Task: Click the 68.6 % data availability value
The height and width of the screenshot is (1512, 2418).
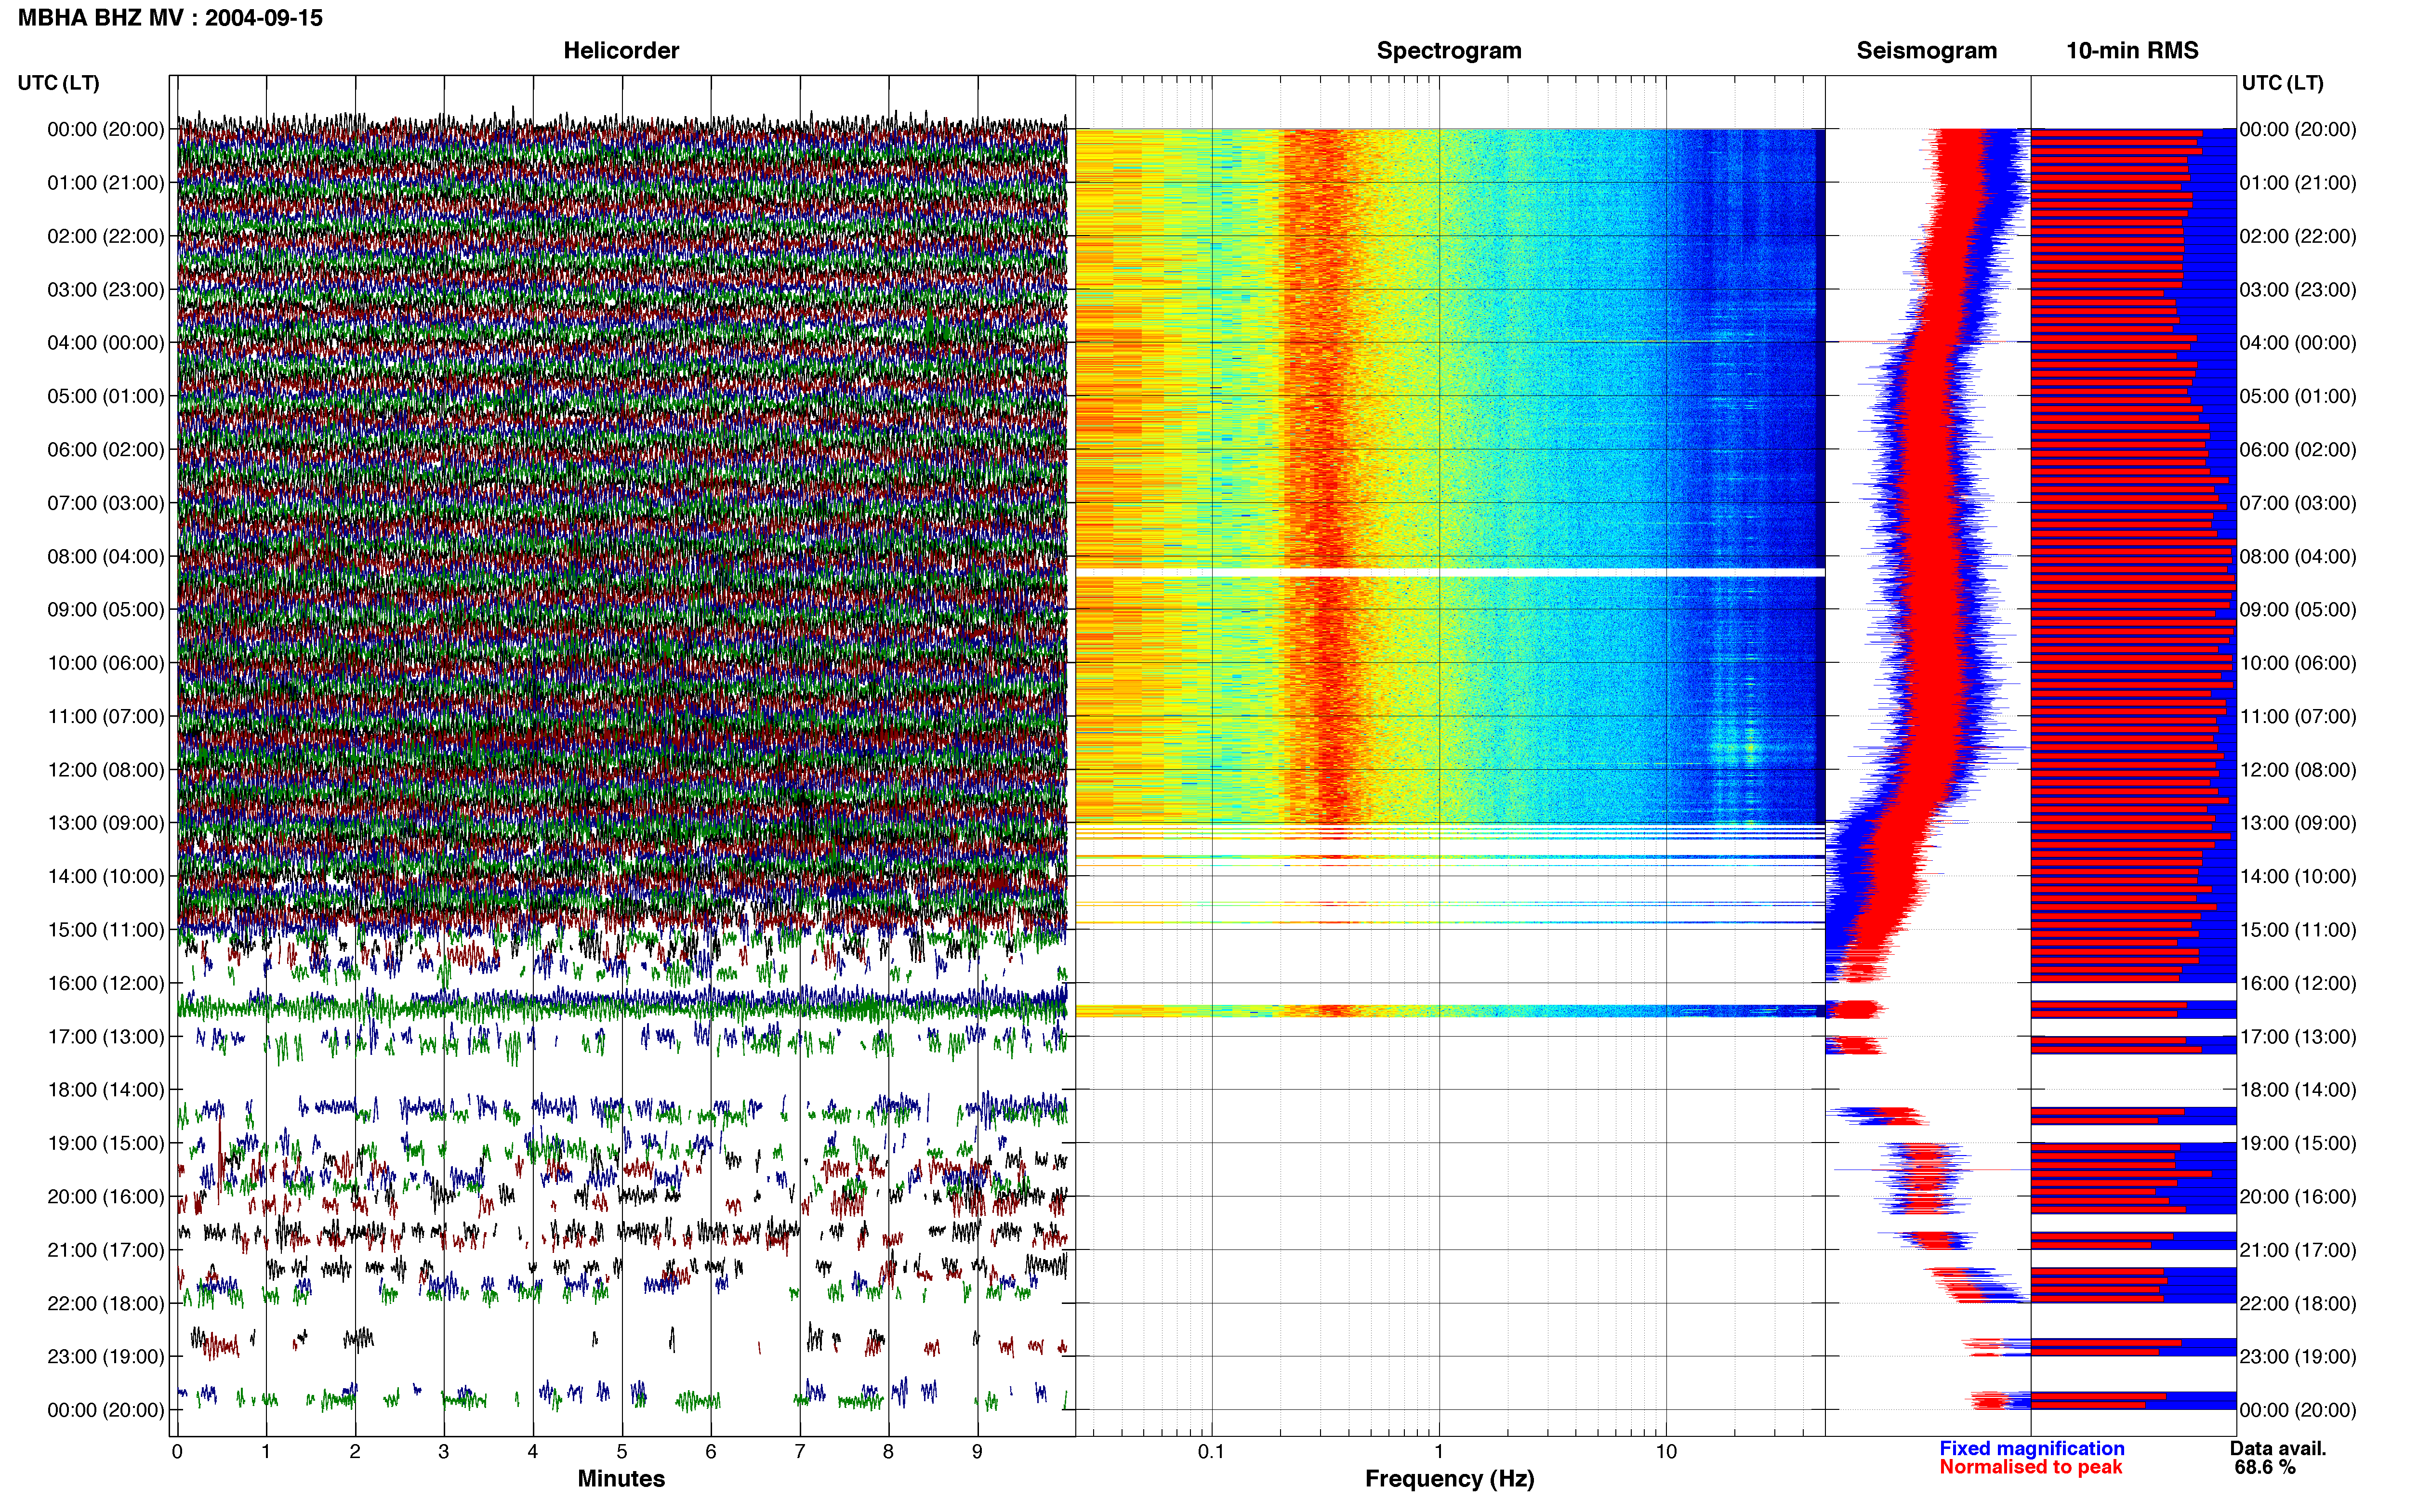Action: click(x=2265, y=1467)
